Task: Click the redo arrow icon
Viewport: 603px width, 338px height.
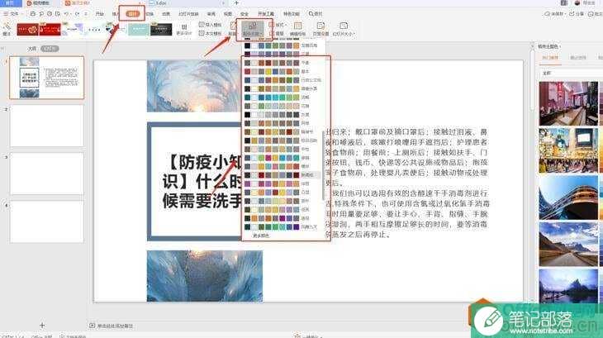Action: click(x=77, y=14)
